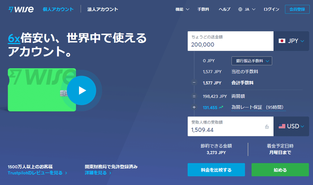This screenshot has width=313, height=185.
Task: Open the USD currency dropdown
Action: tap(291, 126)
